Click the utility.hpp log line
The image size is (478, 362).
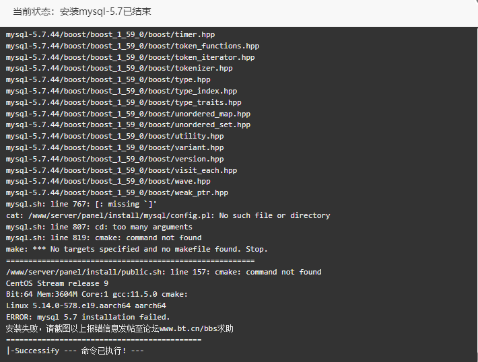point(114,136)
